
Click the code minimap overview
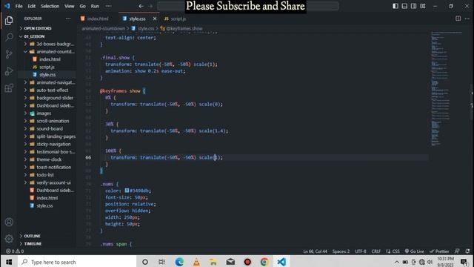(447, 89)
